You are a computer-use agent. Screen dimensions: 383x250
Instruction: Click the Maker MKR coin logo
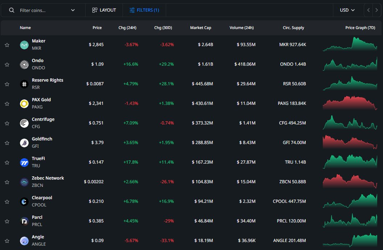pos(24,45)
